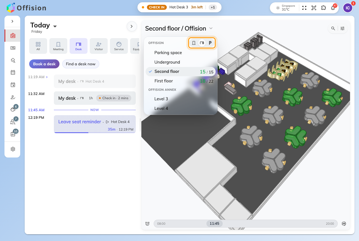Open the QR code scanner
The width and height of the screenshot is (359, 241).
pos(314,8)
